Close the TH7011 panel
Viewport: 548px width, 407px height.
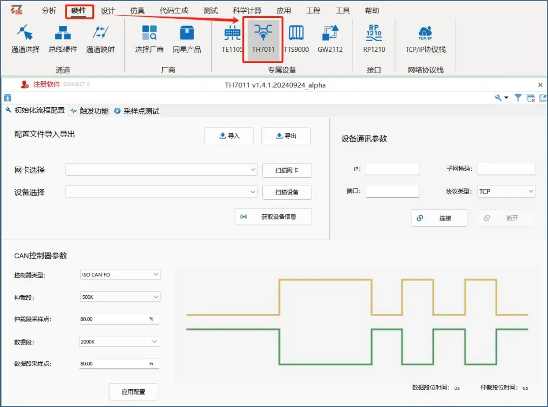[x=540, y=85]
